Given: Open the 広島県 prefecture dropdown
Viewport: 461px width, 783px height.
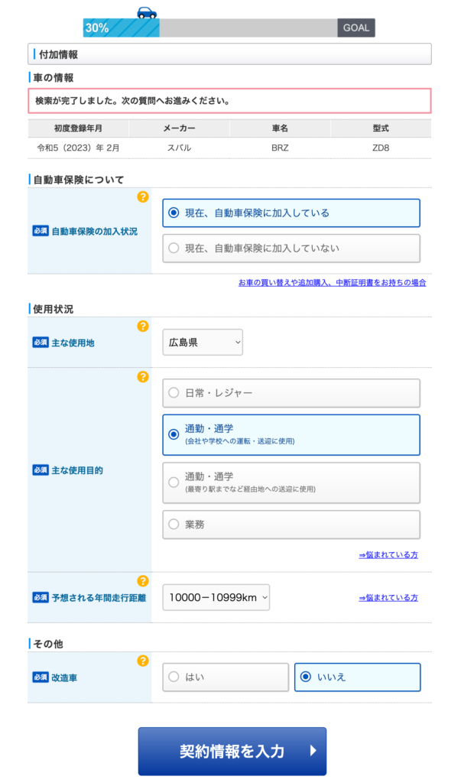Looking at the screenshot, I should point(203,343).
